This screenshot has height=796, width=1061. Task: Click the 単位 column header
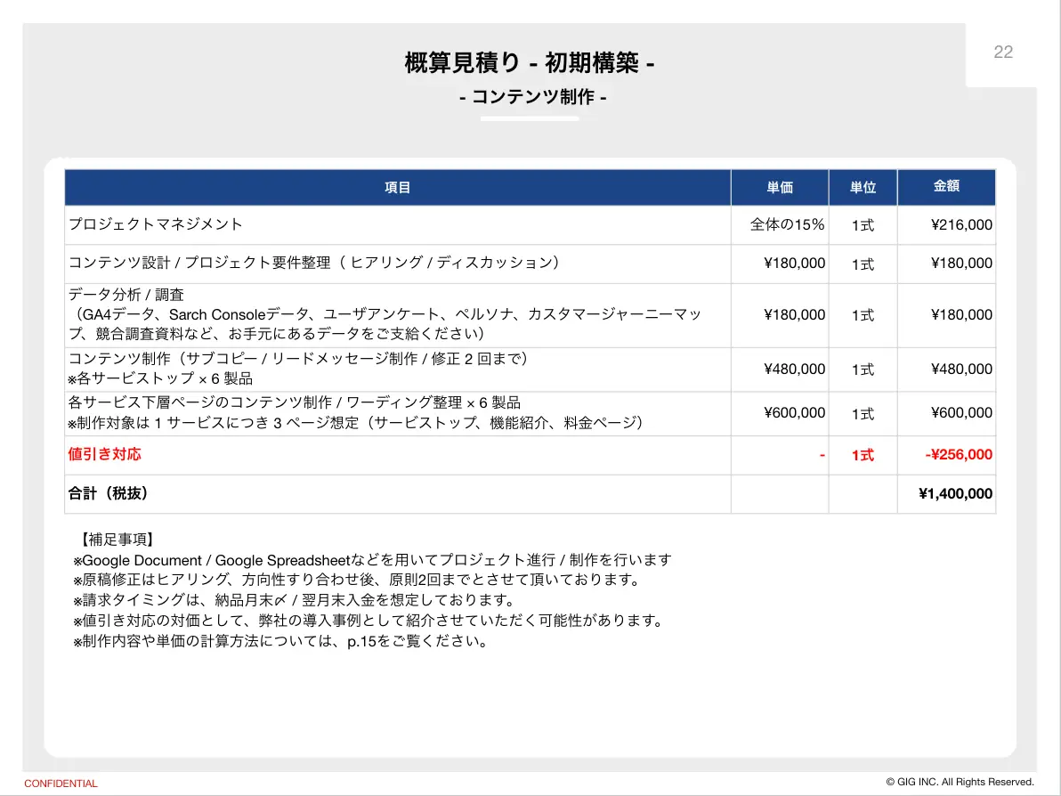863,188
